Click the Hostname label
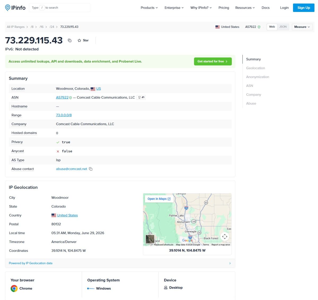The width and height of the screenshot is (318, 300). tap(19, 107)
